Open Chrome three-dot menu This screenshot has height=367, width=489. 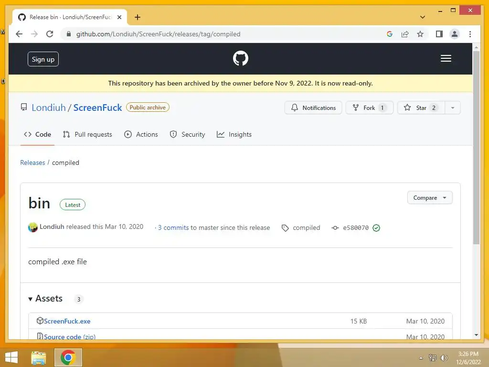click(470, 34)
